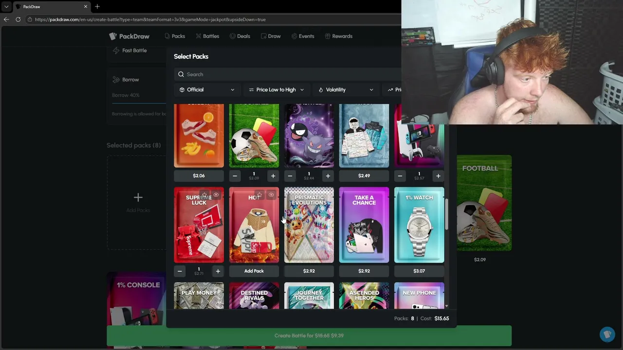Viewport: 623px width, 350px height.
Task: Add the Prismatic Evolutions pack via its price
Action: tap(309, 271)
